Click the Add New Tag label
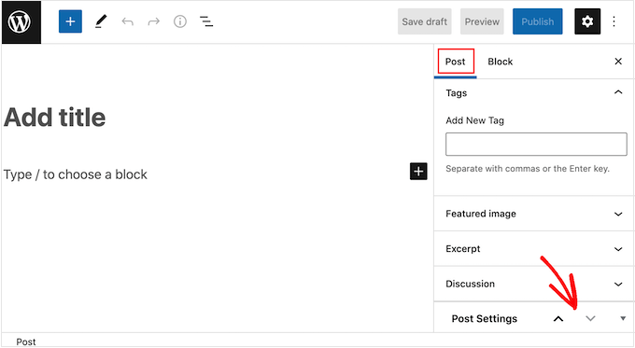635x348 pixels. (x=474, y=120)
